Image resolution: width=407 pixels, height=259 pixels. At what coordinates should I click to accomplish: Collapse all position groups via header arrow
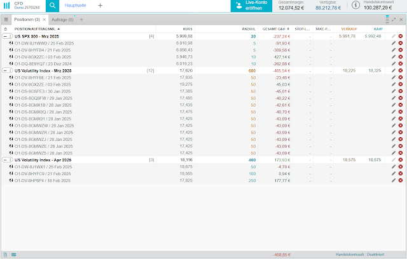[6, 29]
